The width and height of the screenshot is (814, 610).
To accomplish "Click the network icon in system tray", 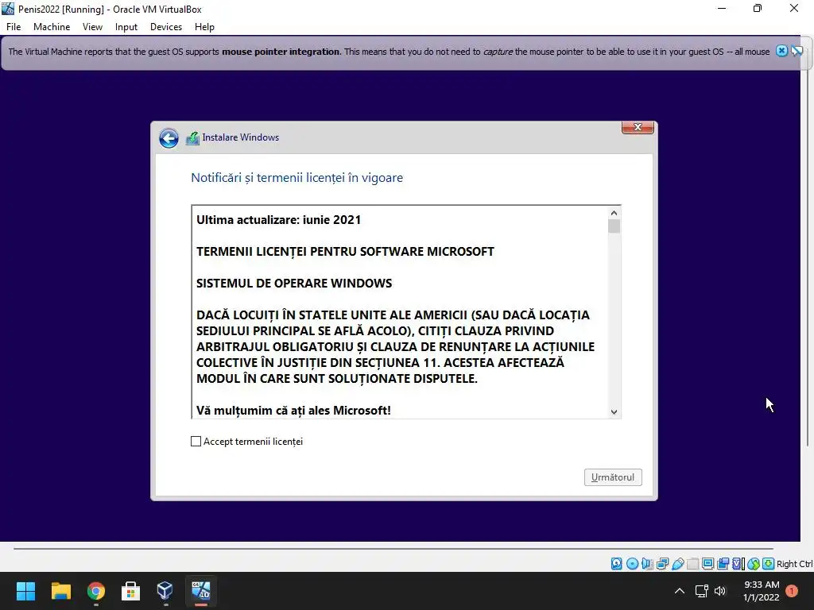I will click(x=702, y=591).
